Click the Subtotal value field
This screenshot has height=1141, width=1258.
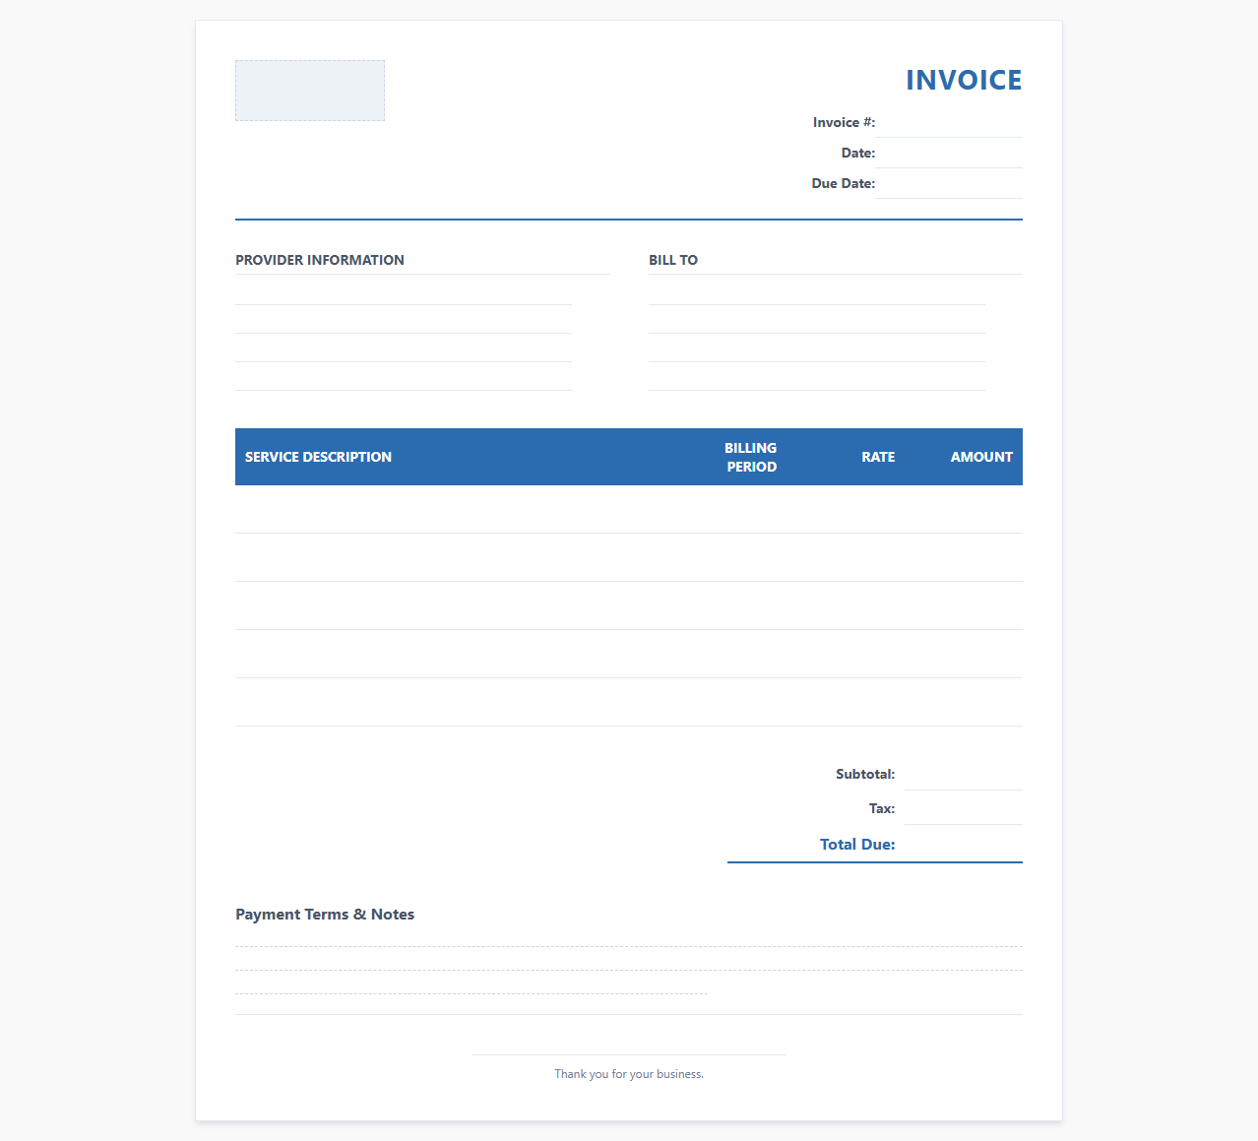point(964,775)
